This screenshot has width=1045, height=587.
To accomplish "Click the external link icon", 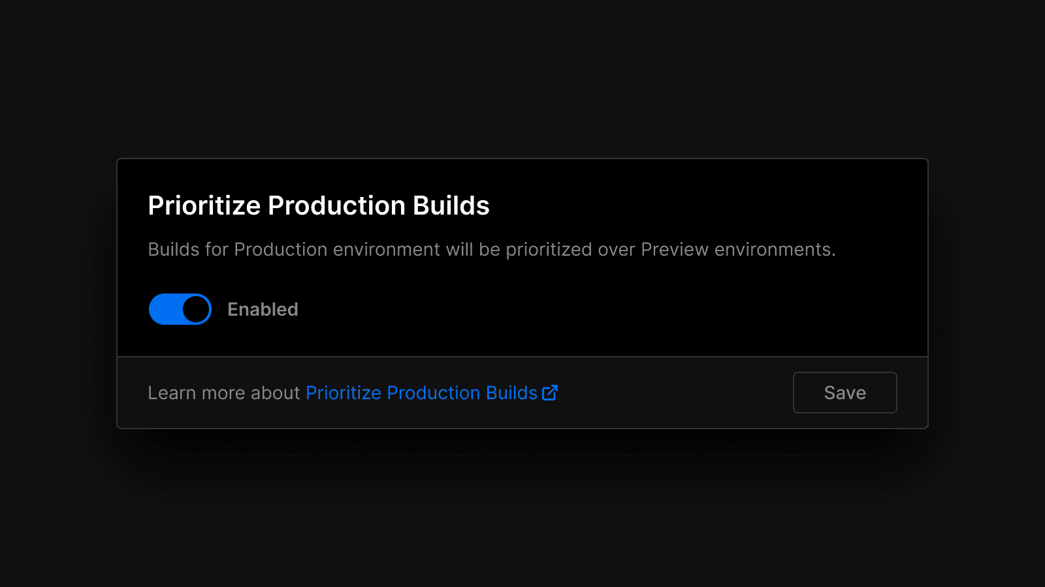I will pyautogui.click(x=550, y=393).
